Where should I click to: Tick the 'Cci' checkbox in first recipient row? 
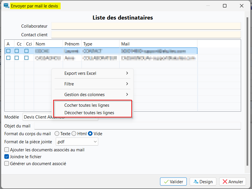[26, 51]
